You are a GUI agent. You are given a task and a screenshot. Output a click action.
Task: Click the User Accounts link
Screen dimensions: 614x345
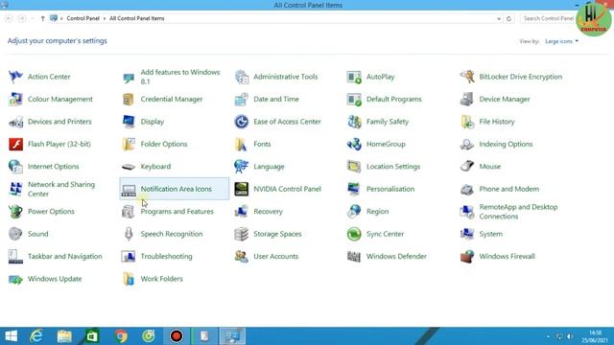point(275,257)
